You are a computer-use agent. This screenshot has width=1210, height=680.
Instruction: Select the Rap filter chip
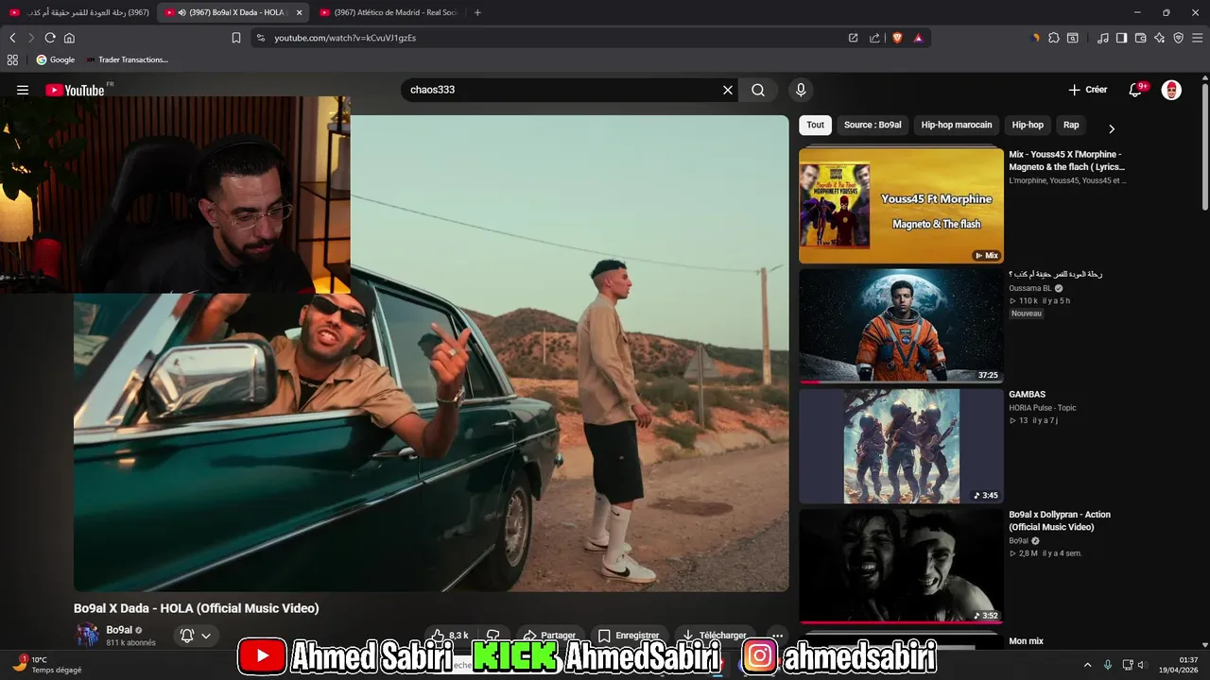click(1071, 125)
